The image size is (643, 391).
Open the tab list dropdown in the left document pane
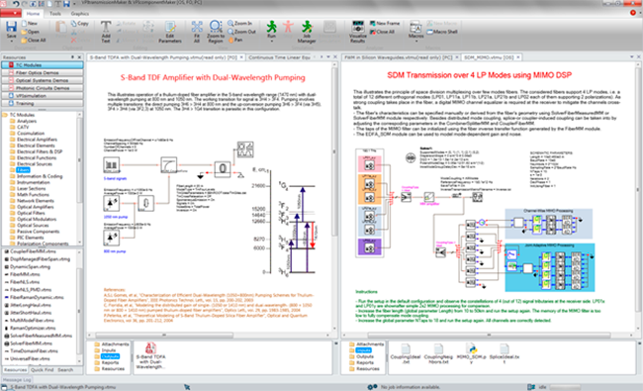click(328, 57)
